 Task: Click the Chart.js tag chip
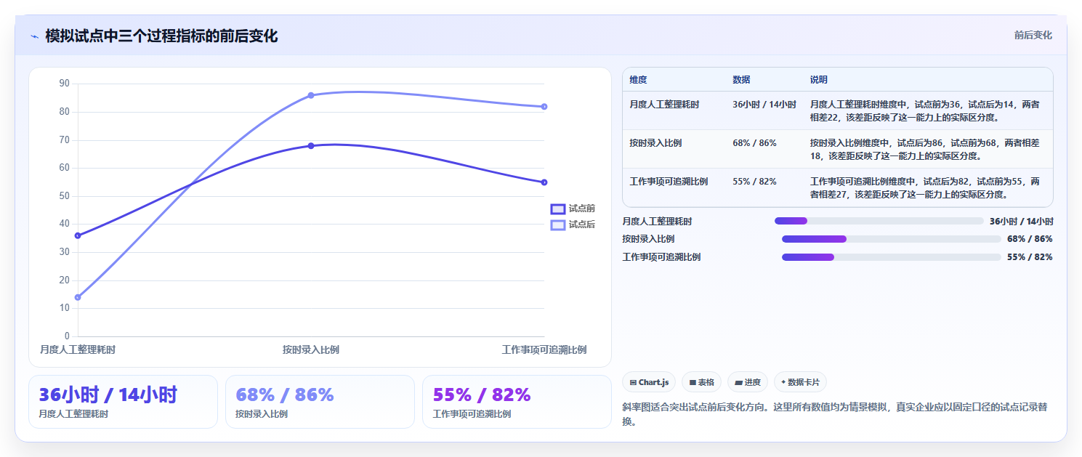click(649, 382)
